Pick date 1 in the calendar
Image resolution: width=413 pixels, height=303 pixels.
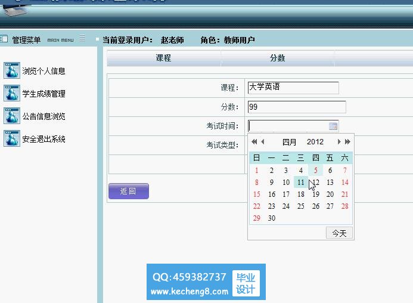257,171
